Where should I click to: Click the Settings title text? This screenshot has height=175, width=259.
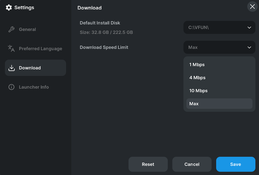[x=24, y=7]
